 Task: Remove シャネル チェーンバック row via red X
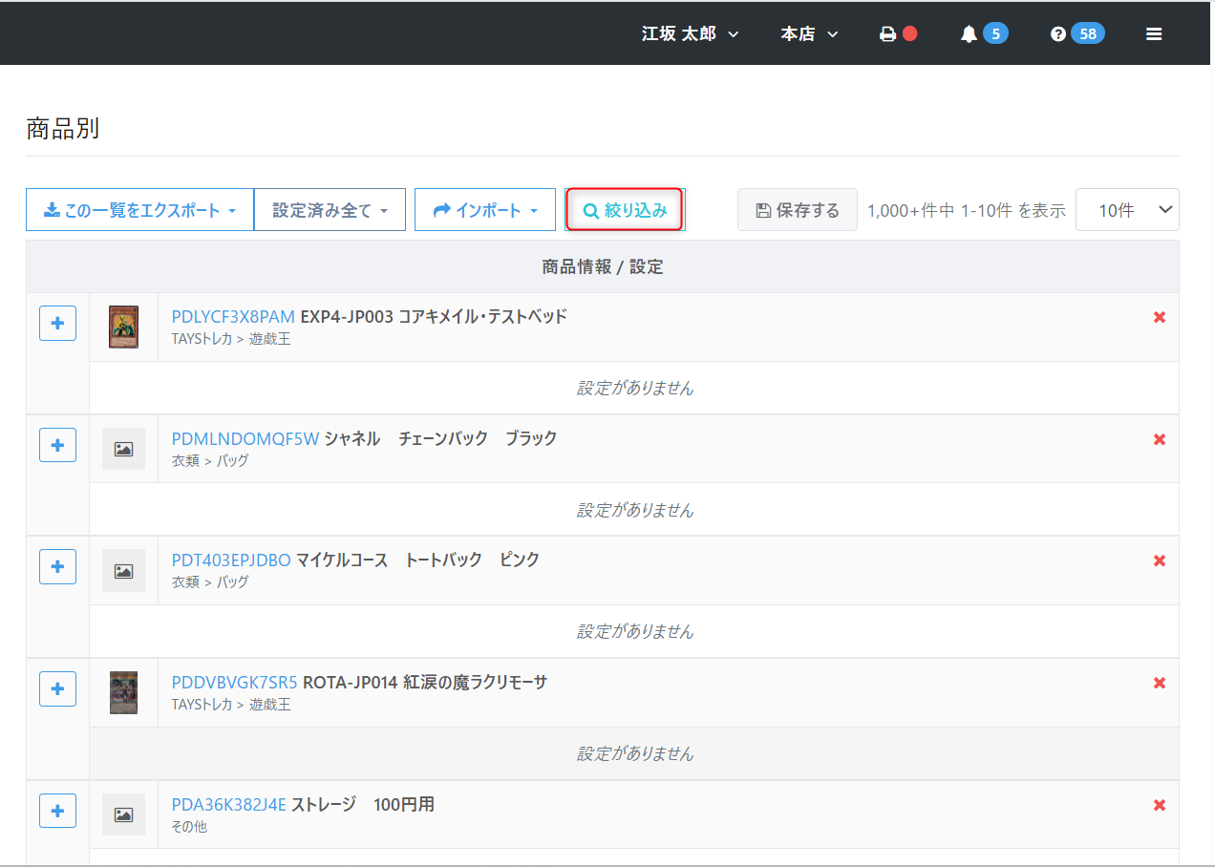pyautogui.click(x=1159, y=439)
